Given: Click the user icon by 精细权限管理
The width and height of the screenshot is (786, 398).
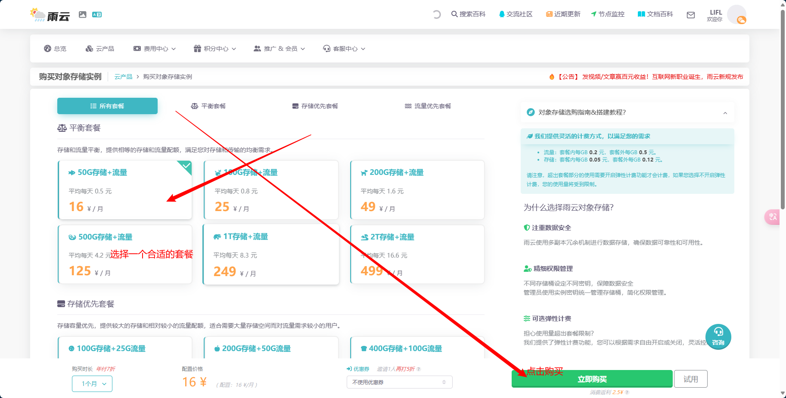Looking at the screenshot, I should click(x=528, y=269).
